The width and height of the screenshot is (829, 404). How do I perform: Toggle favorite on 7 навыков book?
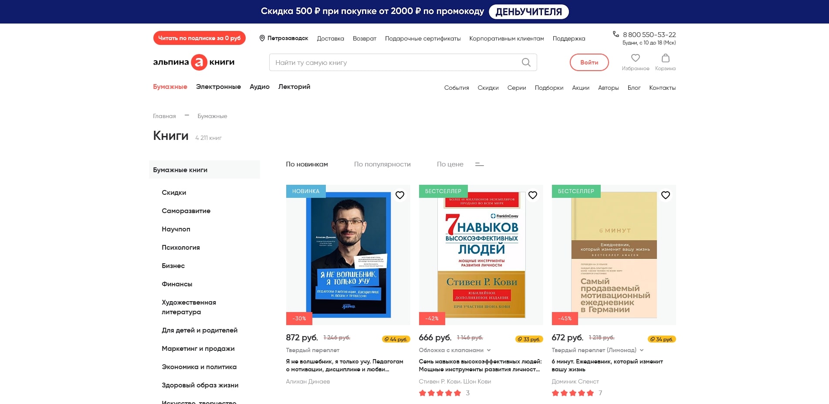(532, 195)
